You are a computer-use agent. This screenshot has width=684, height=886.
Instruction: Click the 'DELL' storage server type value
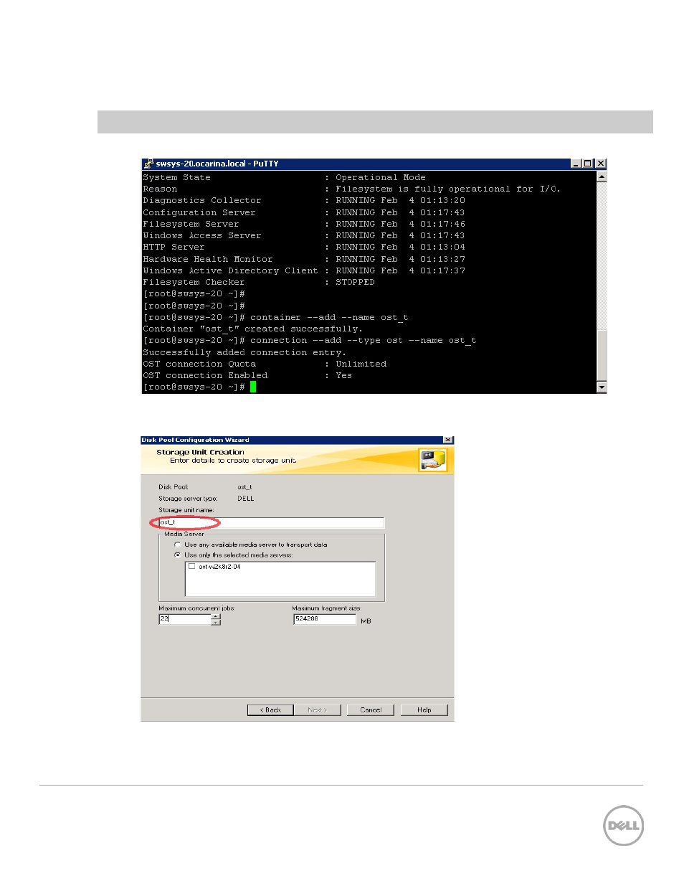(246, 498)
